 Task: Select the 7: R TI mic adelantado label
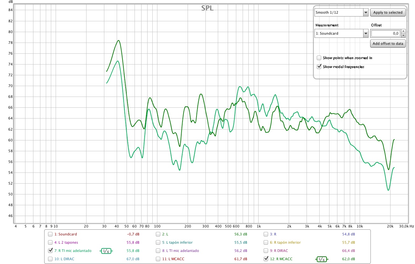pyautogui.click(x=73, y=251)
